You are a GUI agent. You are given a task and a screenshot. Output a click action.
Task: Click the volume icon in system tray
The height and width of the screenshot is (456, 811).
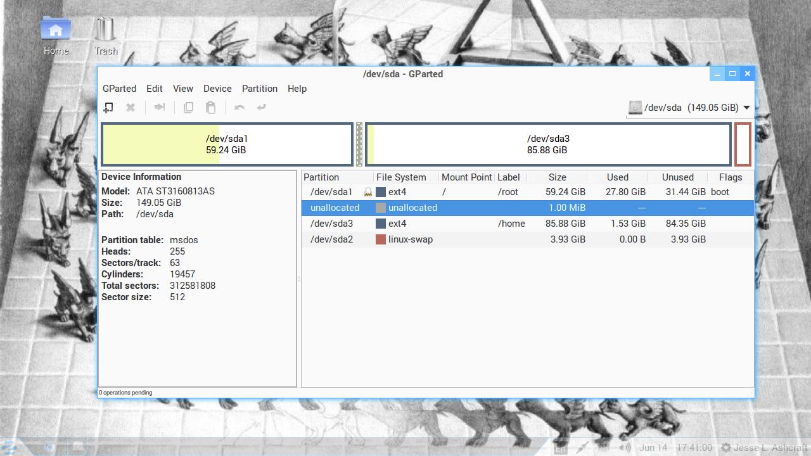(625, 448)
